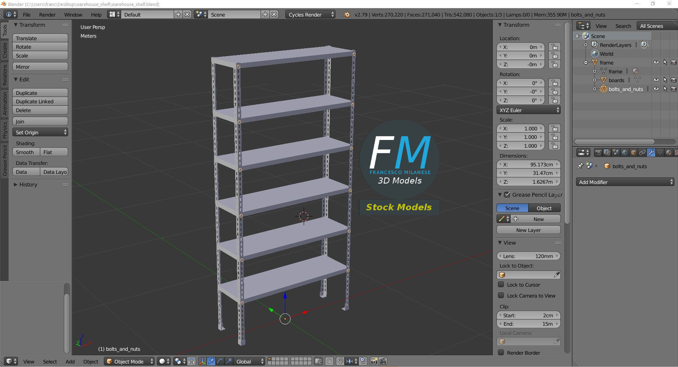Select the scale manipulator icon
Screen dimensions: 678x367
[229, 361]
